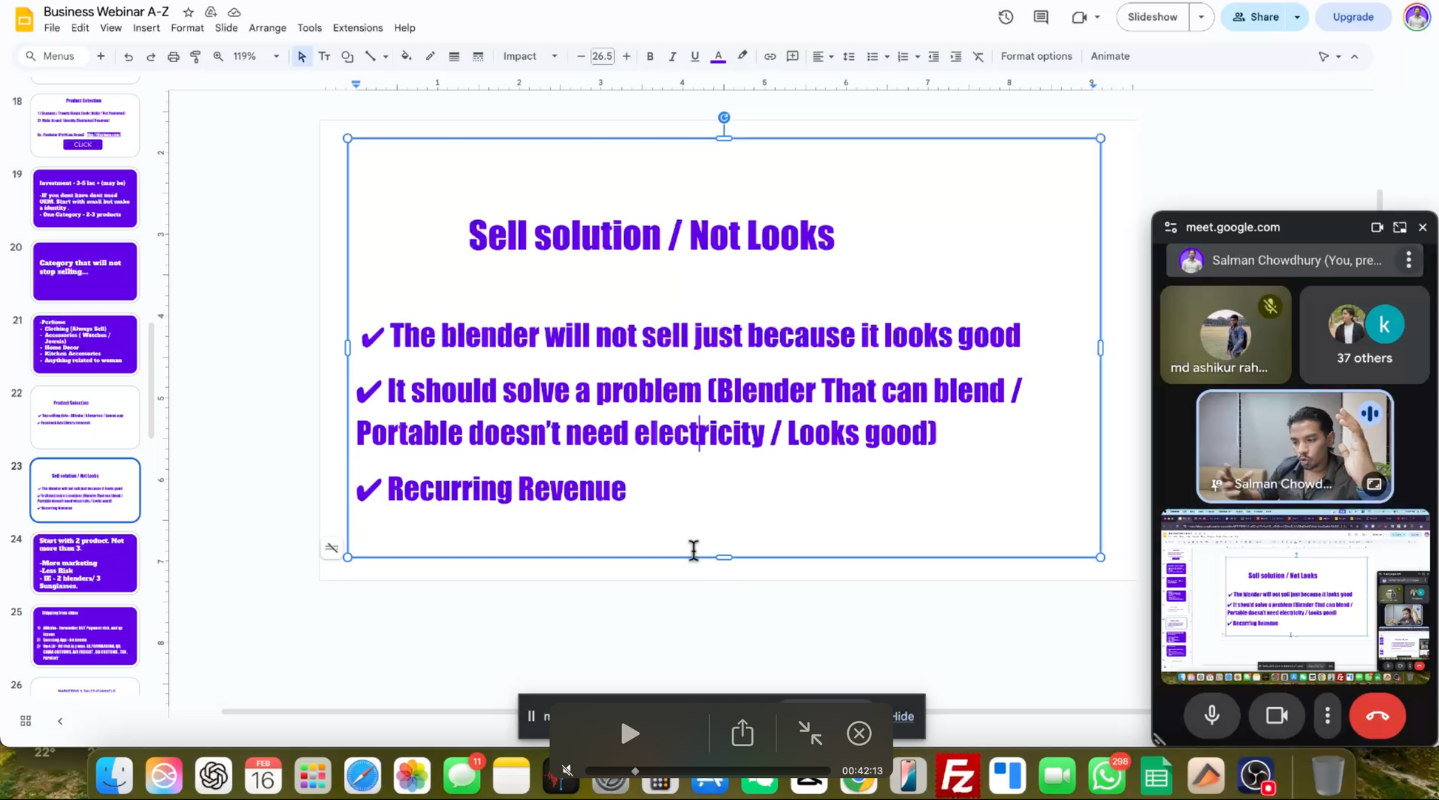
Task: Insert a link
Action: 770,56
